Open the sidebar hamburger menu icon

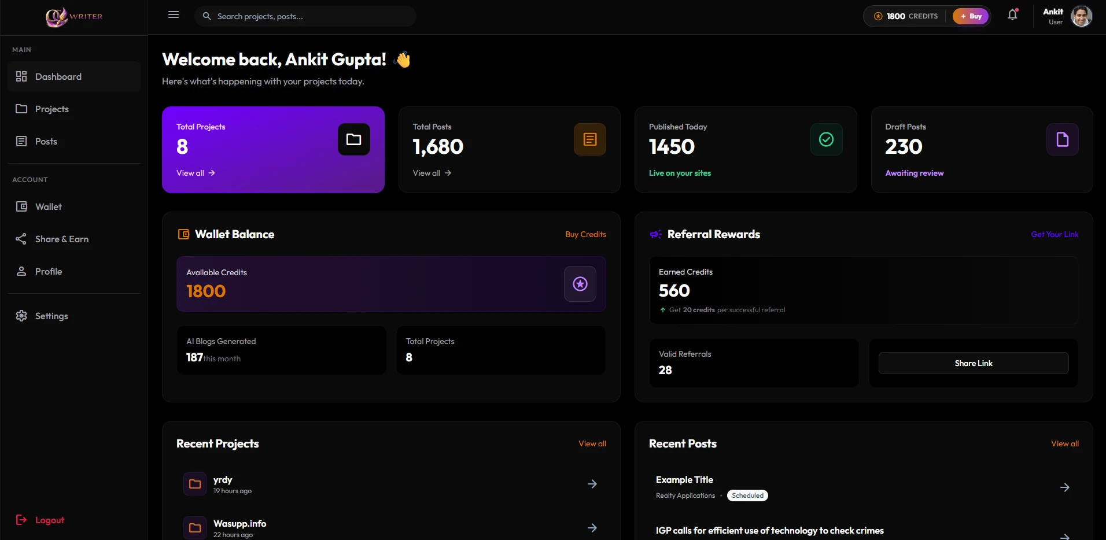click(173, 14)
